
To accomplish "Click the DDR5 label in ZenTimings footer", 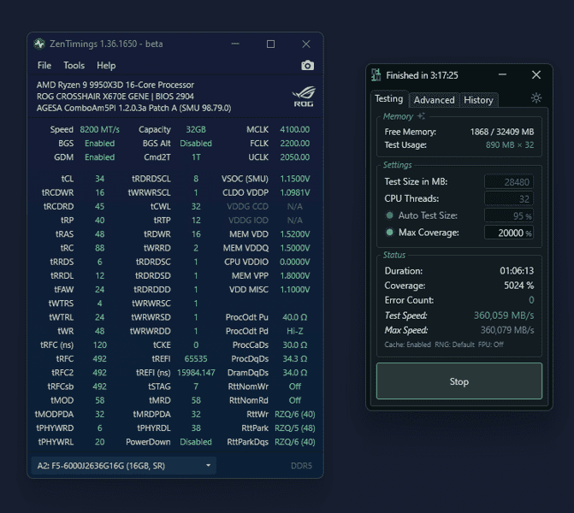I will (301, 465).
